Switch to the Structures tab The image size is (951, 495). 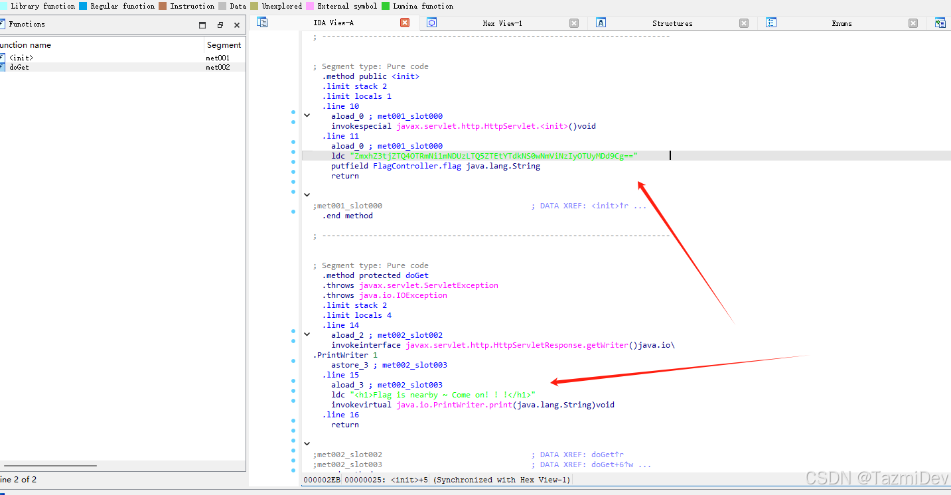coord(672,22)
